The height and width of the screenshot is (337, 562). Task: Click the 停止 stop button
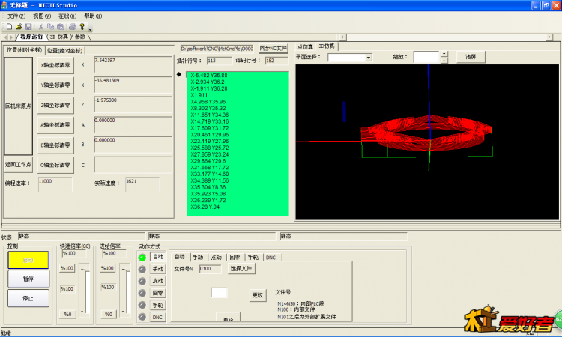28,298
